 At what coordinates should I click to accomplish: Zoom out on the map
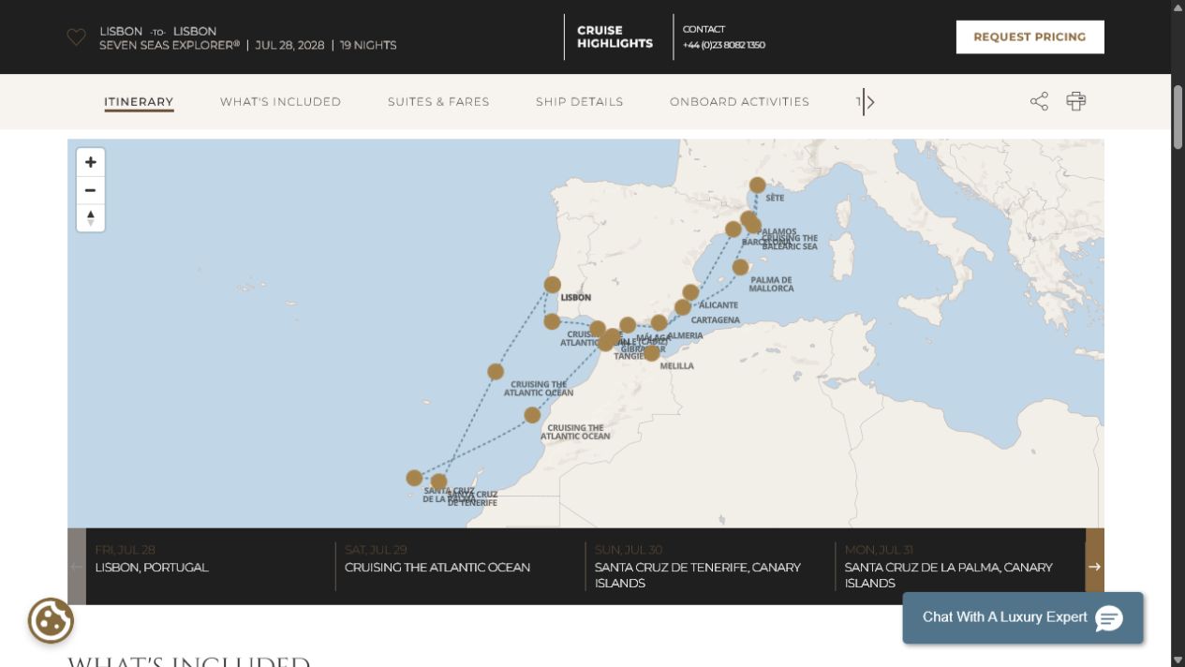[90, 190]
